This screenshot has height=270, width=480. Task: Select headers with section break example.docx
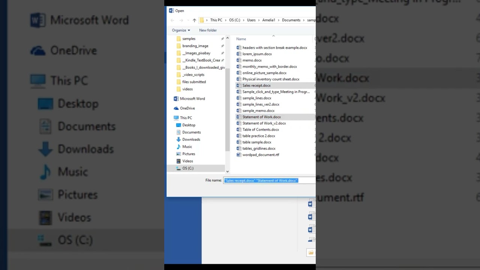click(x=272, y=48)
